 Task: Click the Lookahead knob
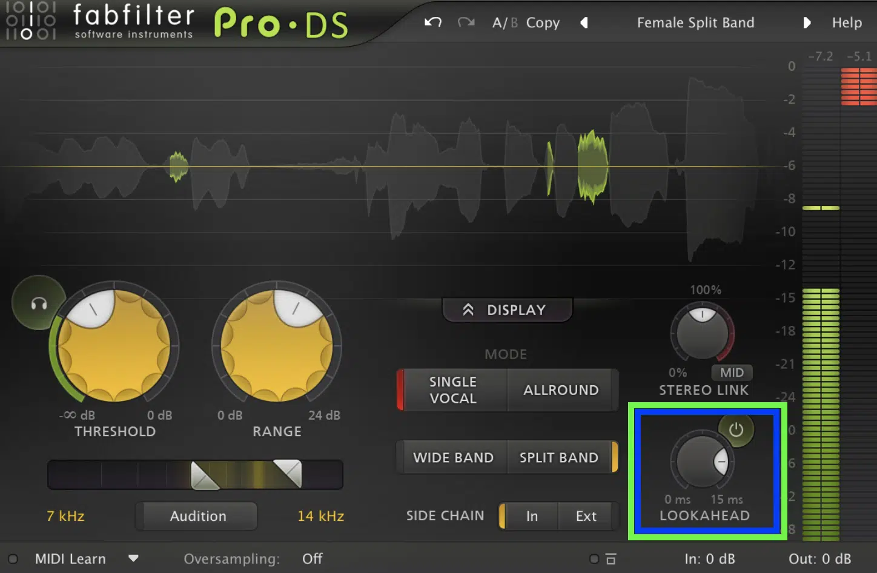coord(702,462)
